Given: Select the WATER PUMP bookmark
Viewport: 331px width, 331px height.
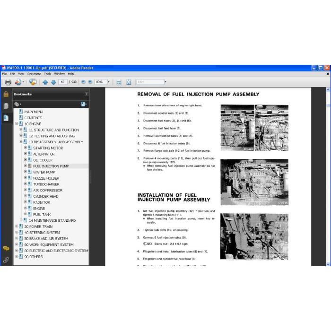Looking at the screenshot, I should pos(44,172).
